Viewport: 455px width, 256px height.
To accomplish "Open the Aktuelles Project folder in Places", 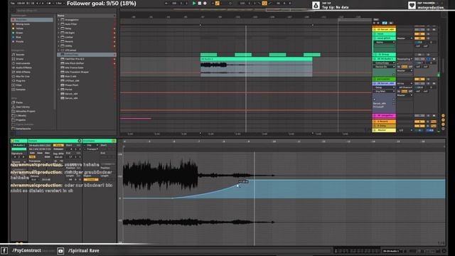I will (x=26, y=111).
